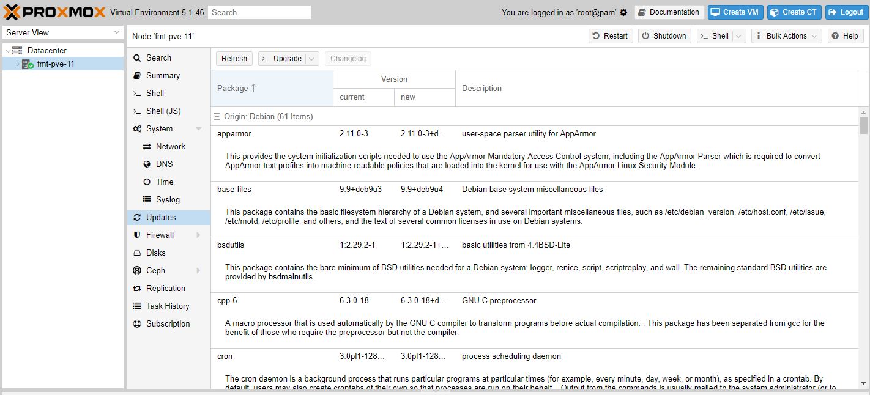Click the Firewall shield icon
The height and width of the screenshot is (395, 870).
click(137, 235)
